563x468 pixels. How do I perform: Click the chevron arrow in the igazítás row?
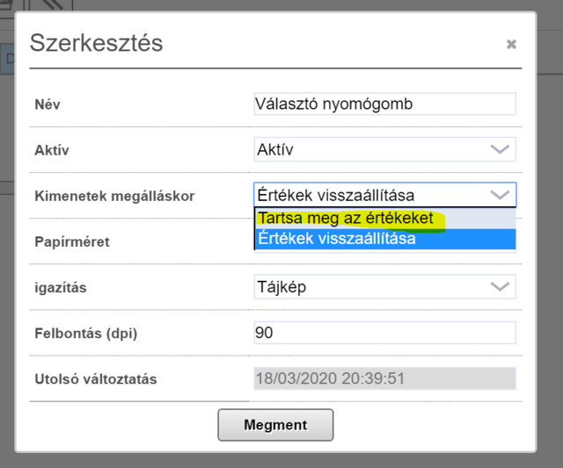coord(500,286)
